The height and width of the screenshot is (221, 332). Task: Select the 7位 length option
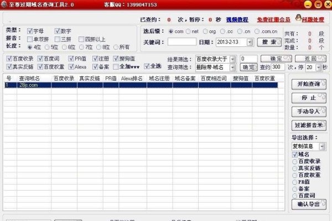click(81, 47)
